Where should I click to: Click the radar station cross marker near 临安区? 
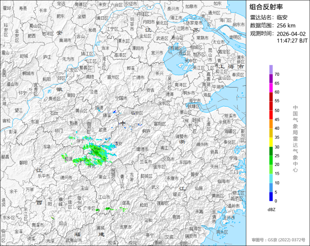[x=123, y=123]
